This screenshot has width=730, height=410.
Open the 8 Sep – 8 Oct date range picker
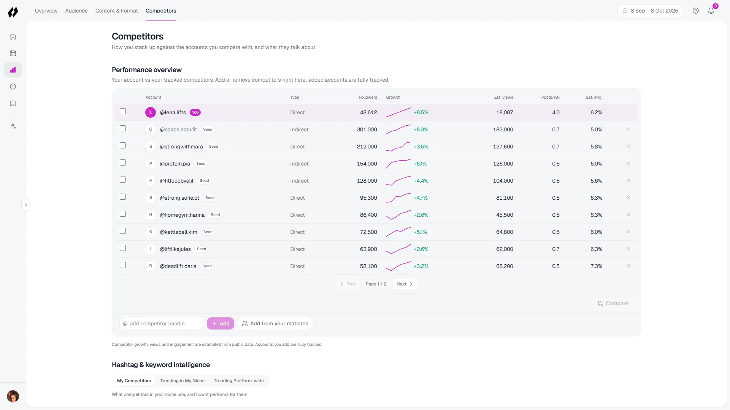(650, 11)
